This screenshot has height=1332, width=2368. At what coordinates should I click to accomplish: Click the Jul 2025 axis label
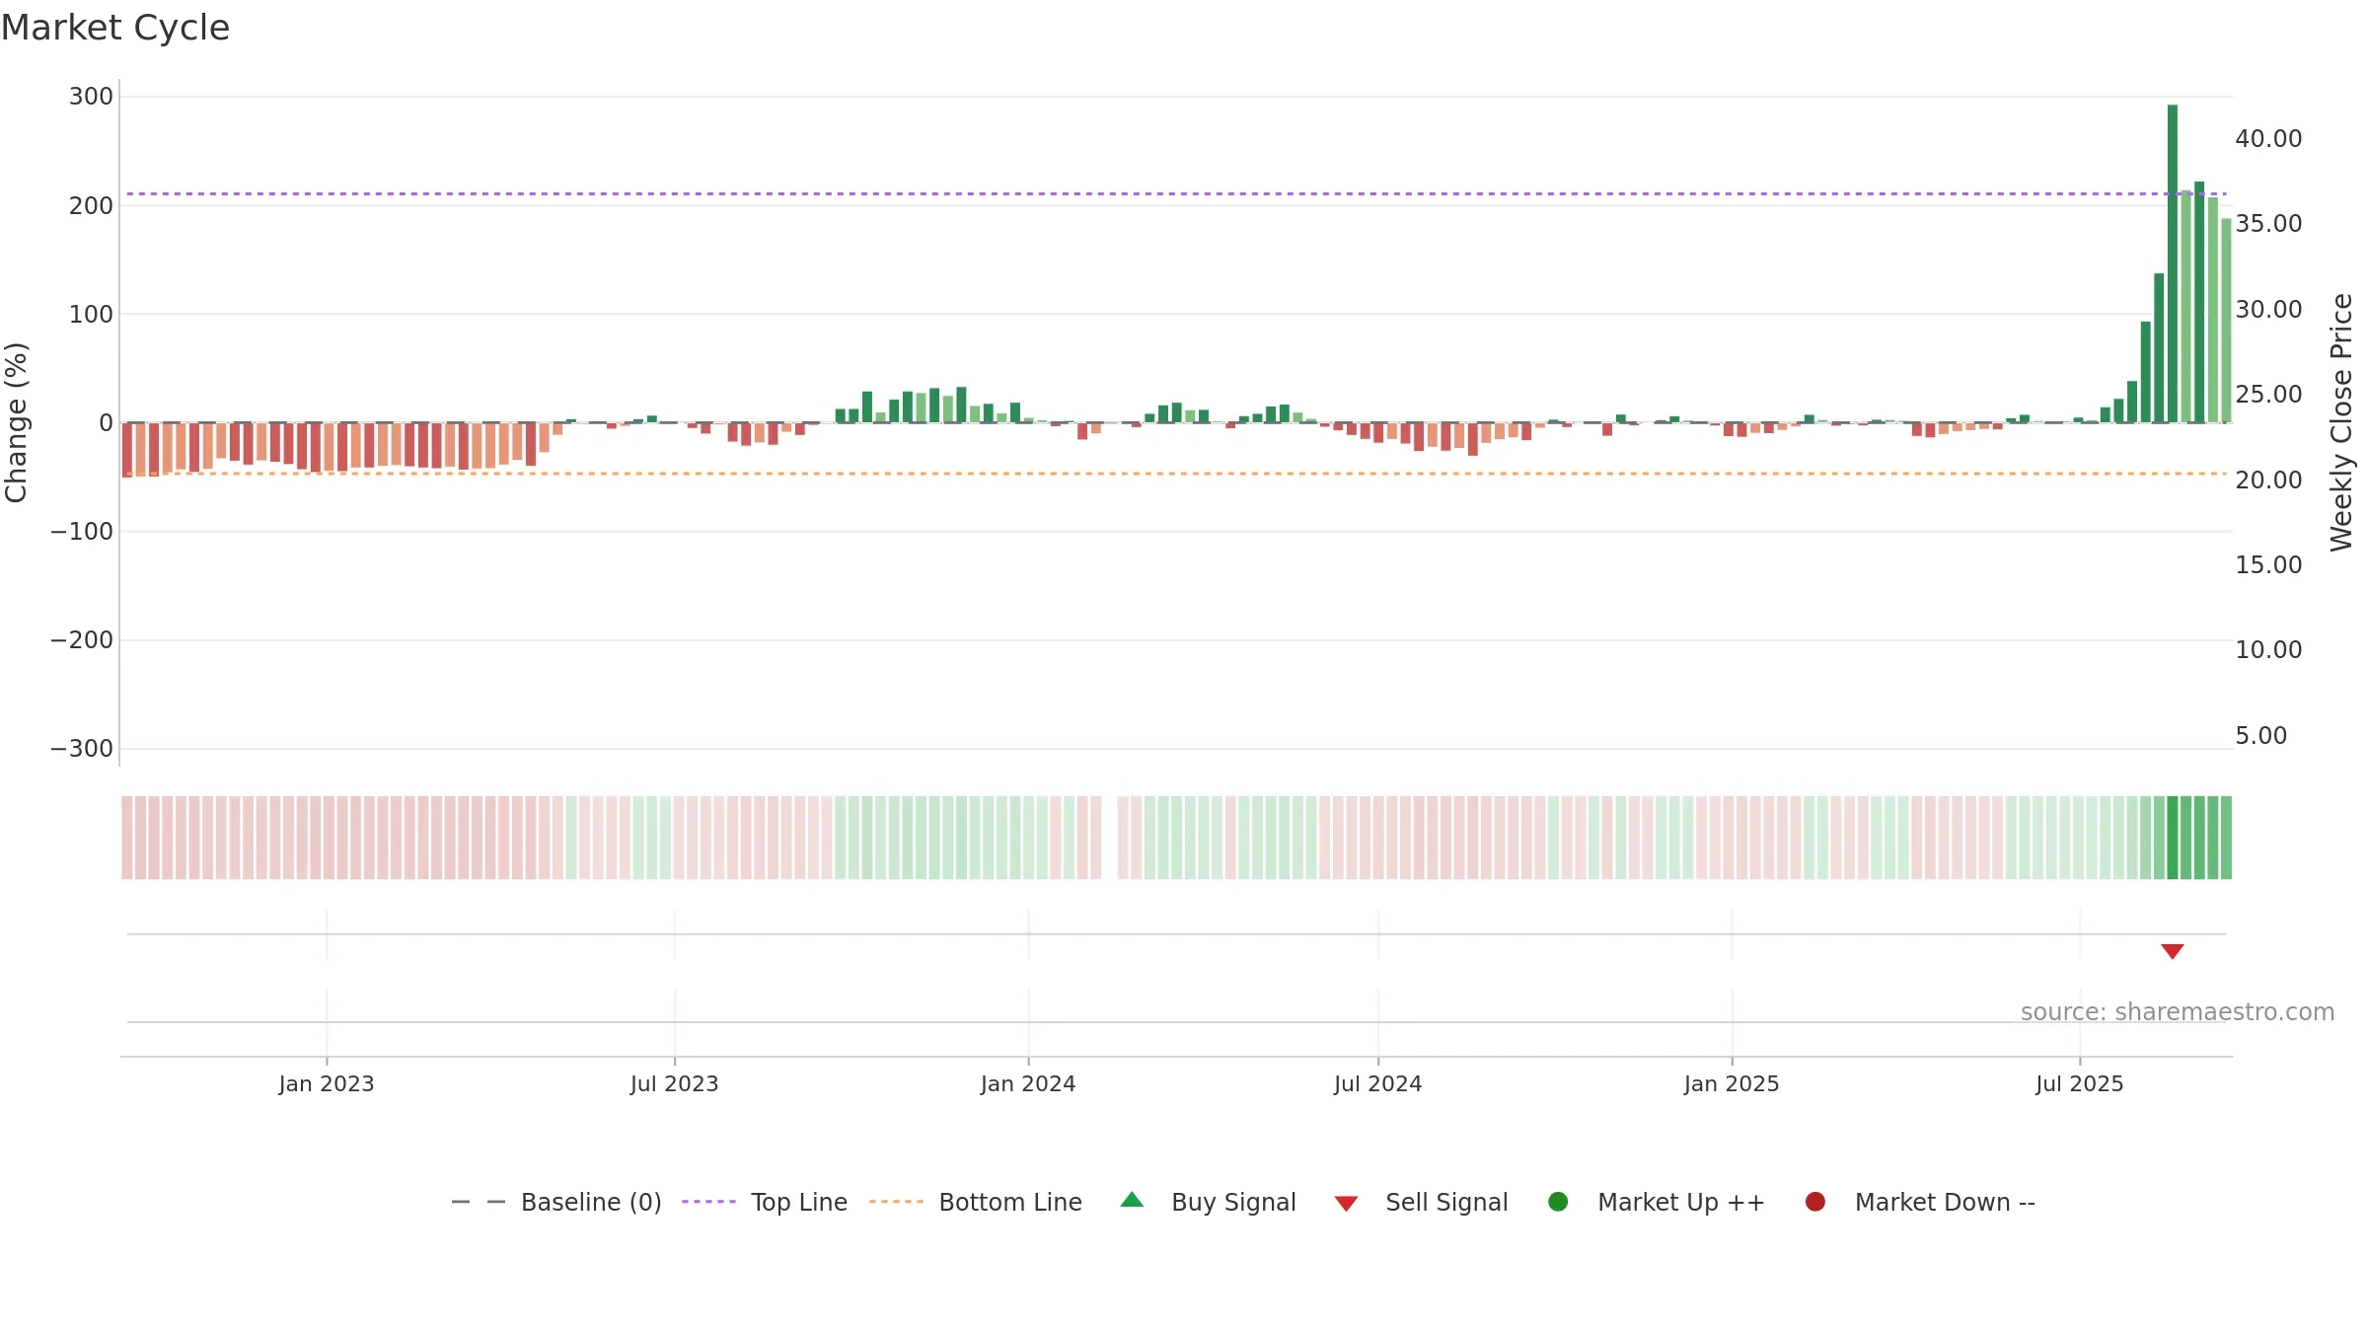tap(2080, 1084)
